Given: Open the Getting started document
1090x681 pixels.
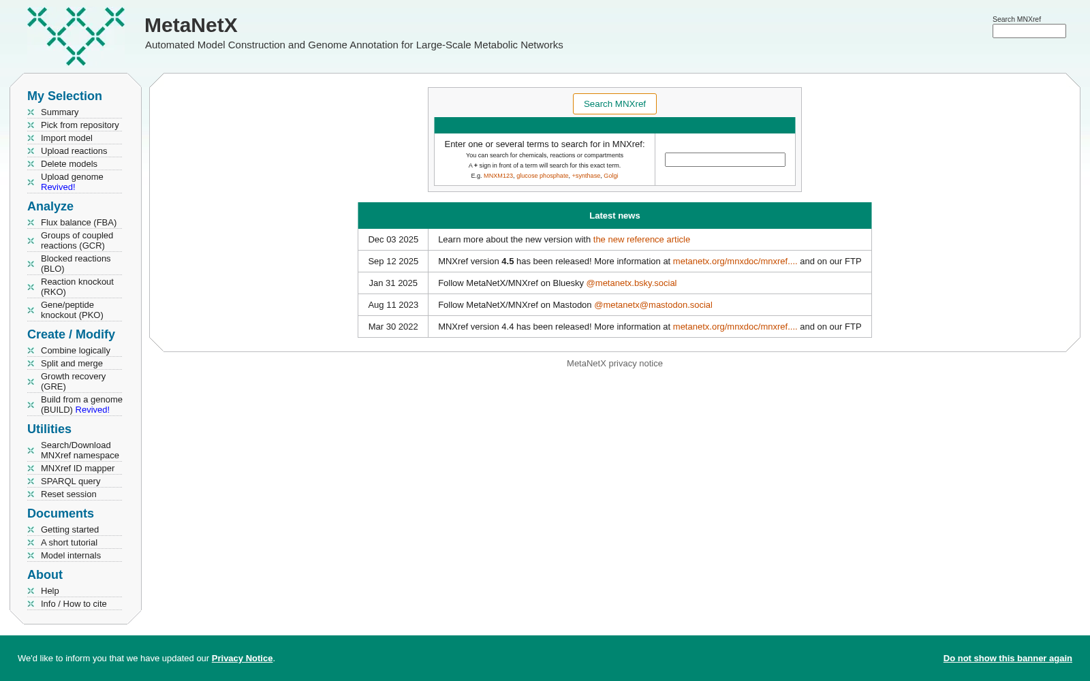Looking at the screenshot, I should pyautogui.click(x=69, y=530).
